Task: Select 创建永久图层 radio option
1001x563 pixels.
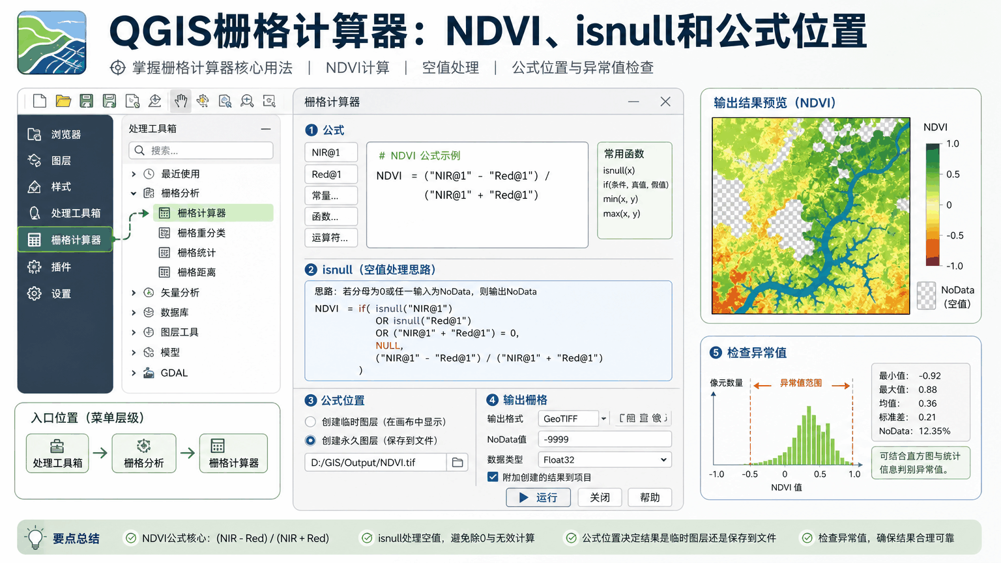Action: coord(310,440)
